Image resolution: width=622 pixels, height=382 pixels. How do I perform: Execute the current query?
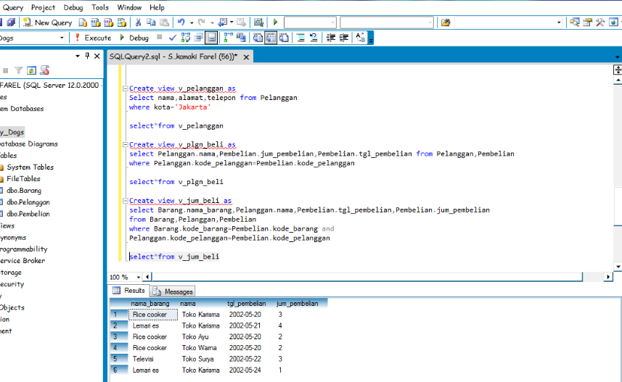click(93, 38)
